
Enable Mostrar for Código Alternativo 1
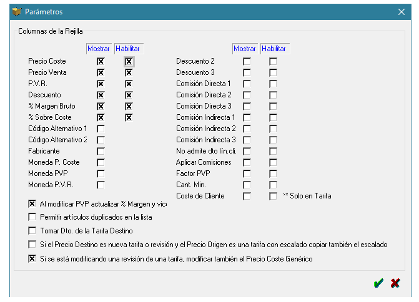click(x=101, y=129)
